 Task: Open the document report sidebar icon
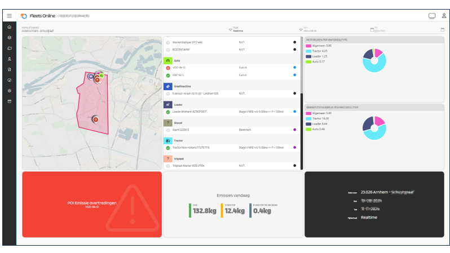[x=10, y=69]
